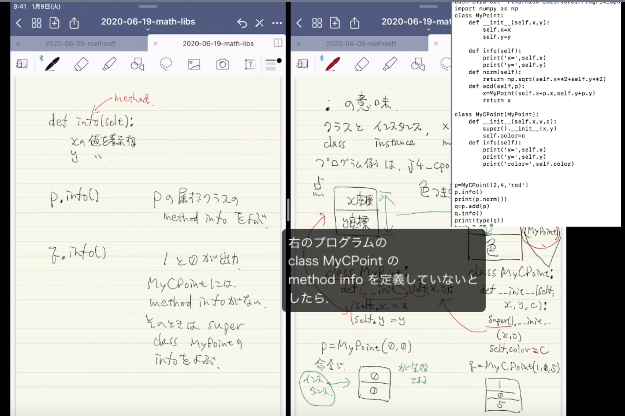Select the eraser tool in right toolbar
Image resolution: width=625 pixels, height=416 pixels.
[x=362, y=64]
